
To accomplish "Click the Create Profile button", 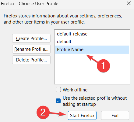I will click(31, 39).
